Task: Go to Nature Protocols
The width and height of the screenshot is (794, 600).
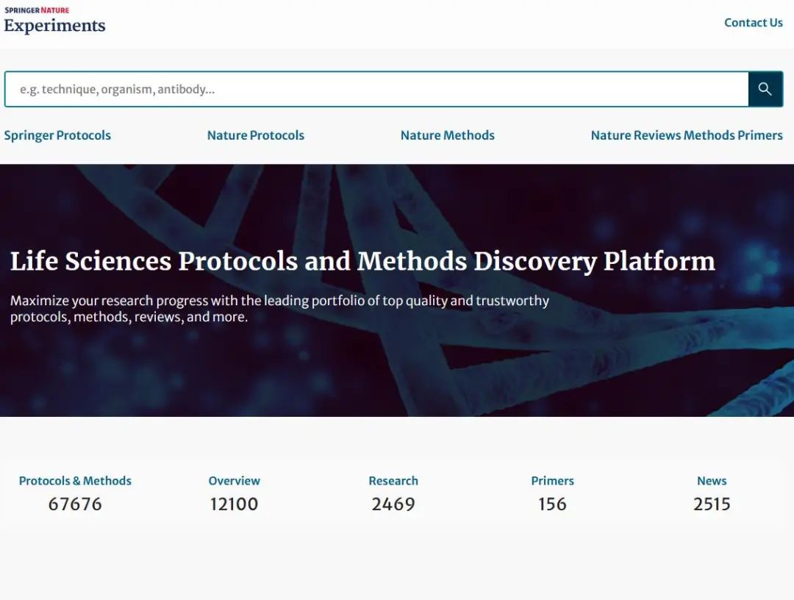Action: coord(256,135)
